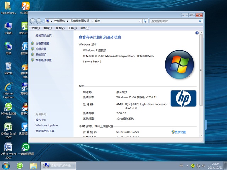Show hidden tray icons arrow
The width and height of the screenshot is (227, 170).
pyautogui.click(x=188, y=166)
